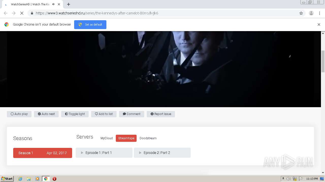Toggle the Auto play option
Image resolution: width=325 pixels, height=182 pixels.
(x=19, y=114)
